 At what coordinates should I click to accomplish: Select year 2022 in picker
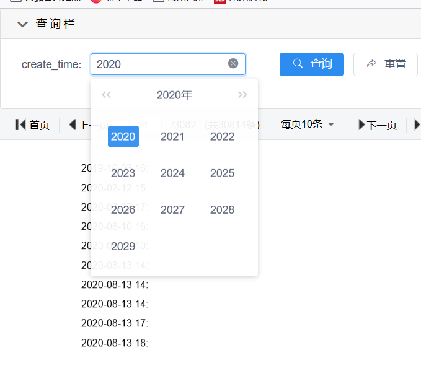(222, 136)
